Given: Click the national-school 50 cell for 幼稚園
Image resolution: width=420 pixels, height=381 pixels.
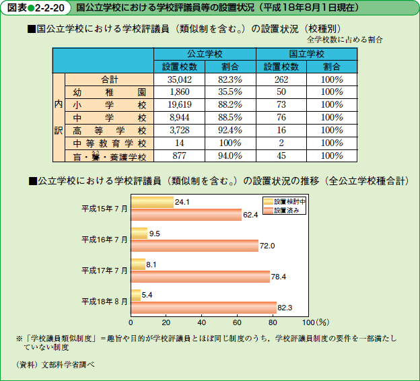Looking at the screenshot, I should tap(281, 92).
